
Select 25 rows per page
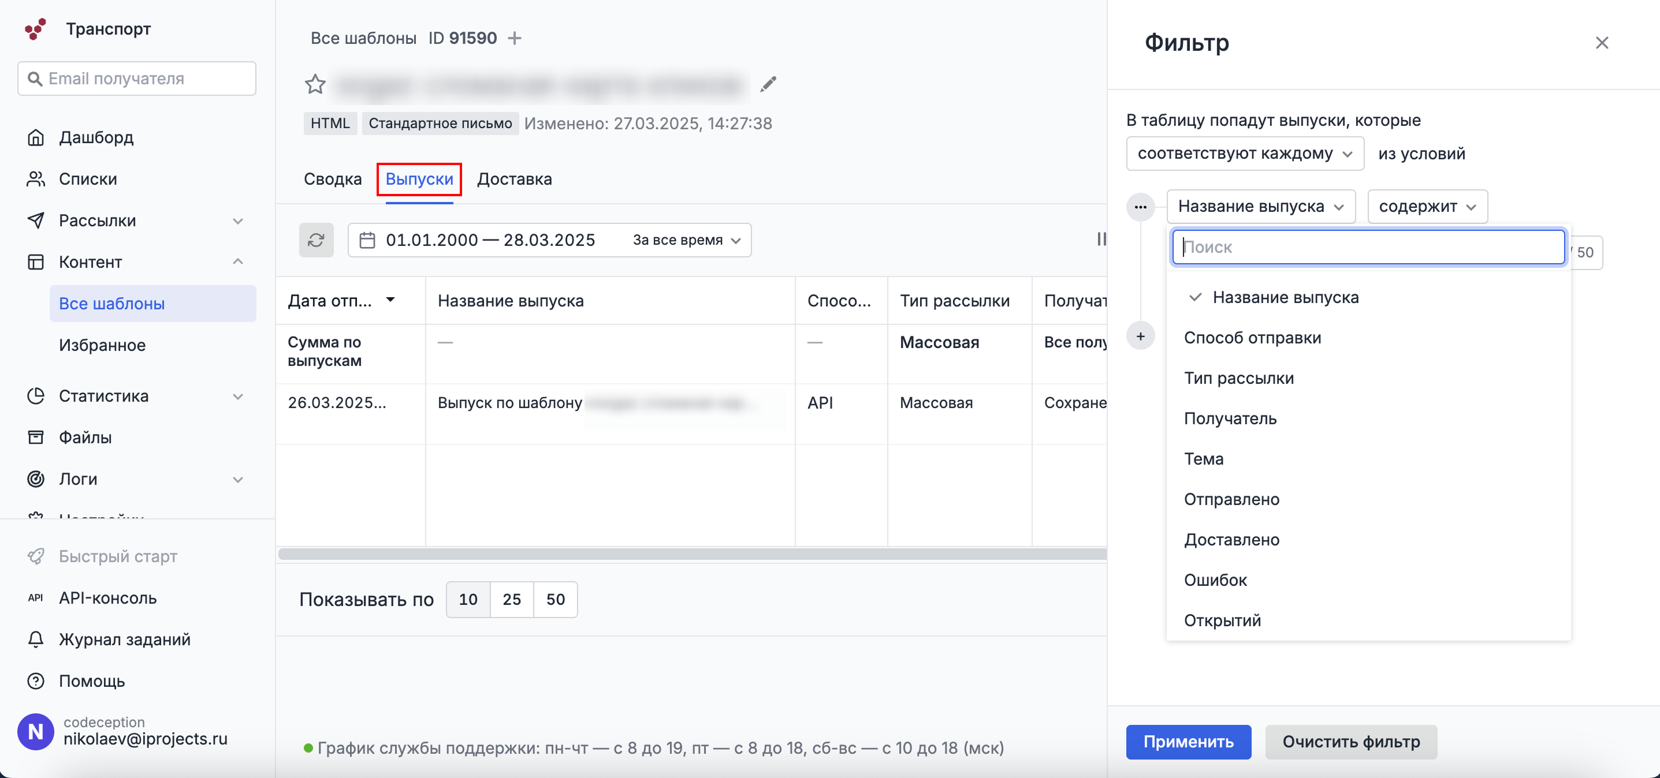[512, 600]
